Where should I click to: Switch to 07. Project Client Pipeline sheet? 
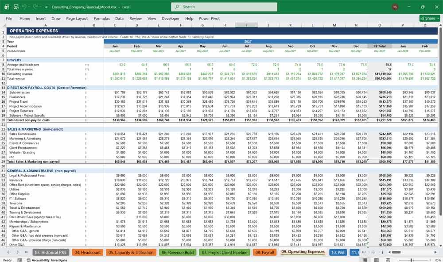225,252
